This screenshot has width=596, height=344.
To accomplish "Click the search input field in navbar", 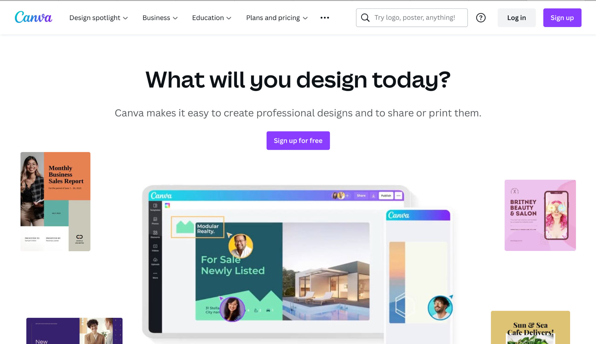I will 412,18.
